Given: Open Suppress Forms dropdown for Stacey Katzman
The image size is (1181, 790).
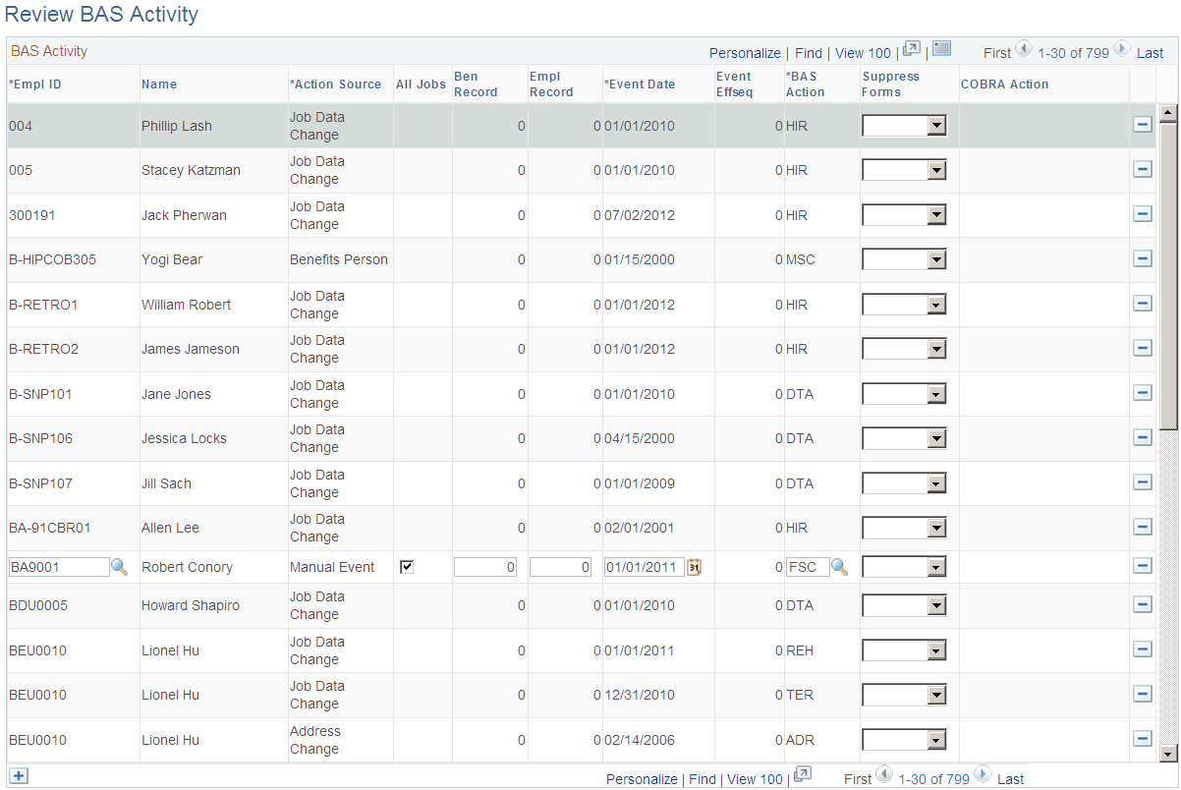Looking at the screenshot, I should click(935, 169).
